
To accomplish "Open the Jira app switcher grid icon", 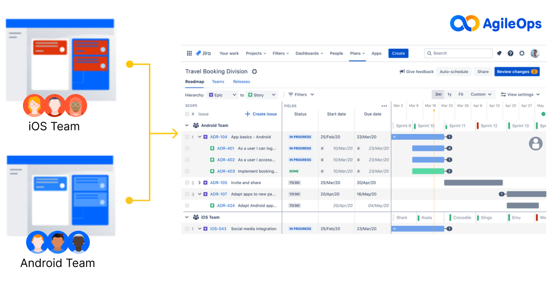I will [189, 53].
